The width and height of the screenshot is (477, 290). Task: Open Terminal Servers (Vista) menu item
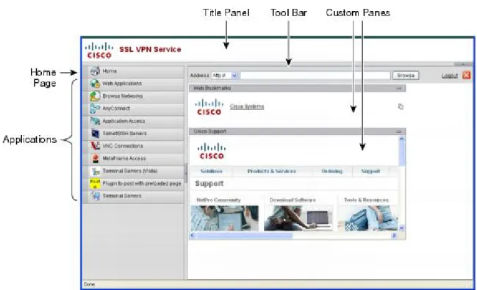tap(133, 171)
